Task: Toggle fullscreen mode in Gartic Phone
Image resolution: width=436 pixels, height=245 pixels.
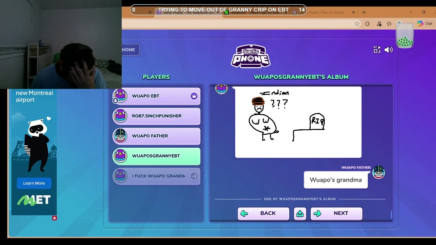Action: [x=377, y=50]
